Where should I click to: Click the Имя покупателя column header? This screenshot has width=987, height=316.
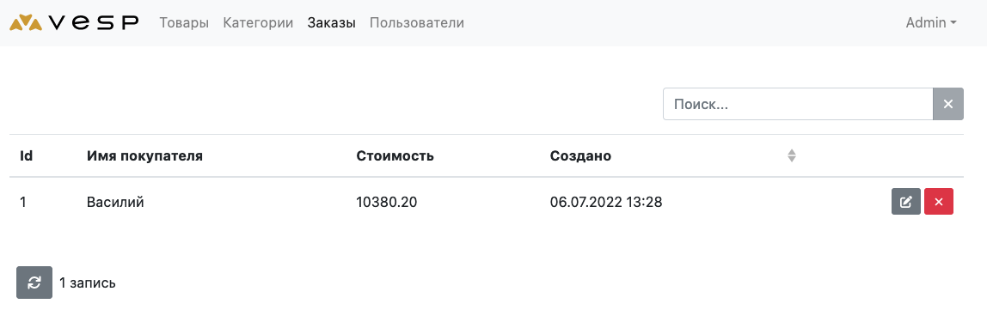[x=144, y=155]
